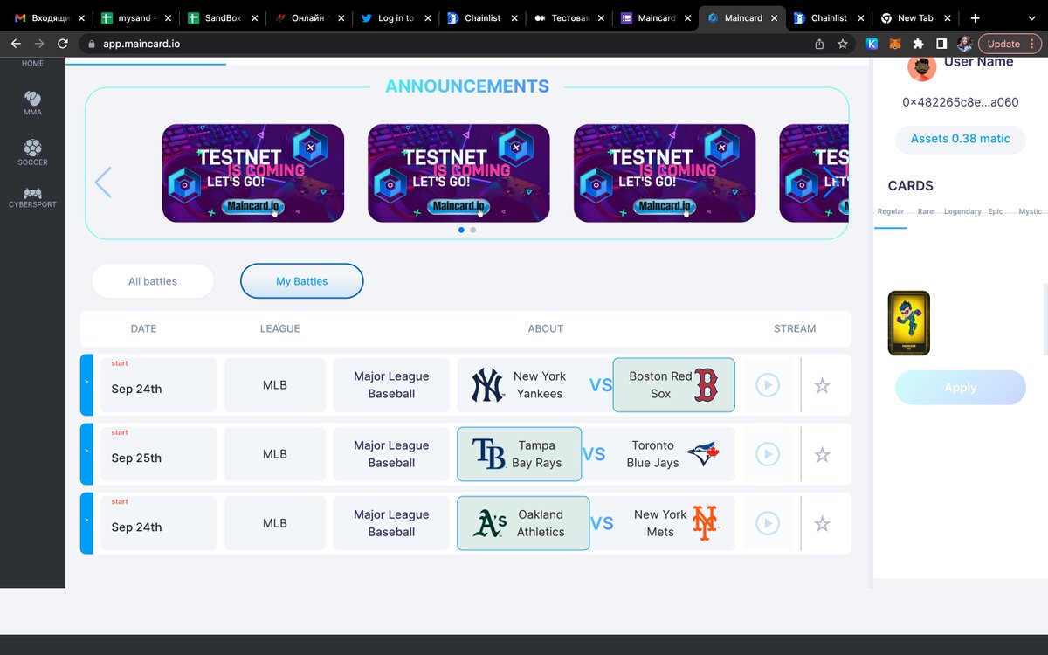This screenshot has height=655, width=1048.
Task: Play stream for Yankees vs Red Sox
Action: click(x=768, y=385)
